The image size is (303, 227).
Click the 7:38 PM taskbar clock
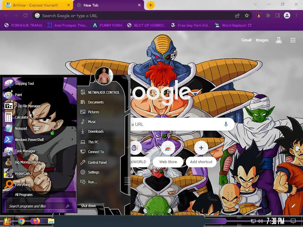[x=275, y=221]
